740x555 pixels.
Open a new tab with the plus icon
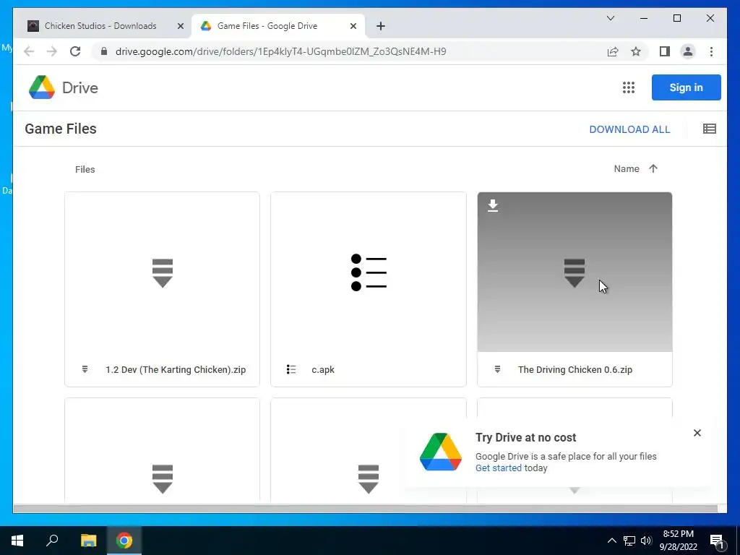[x=381, y=26]
